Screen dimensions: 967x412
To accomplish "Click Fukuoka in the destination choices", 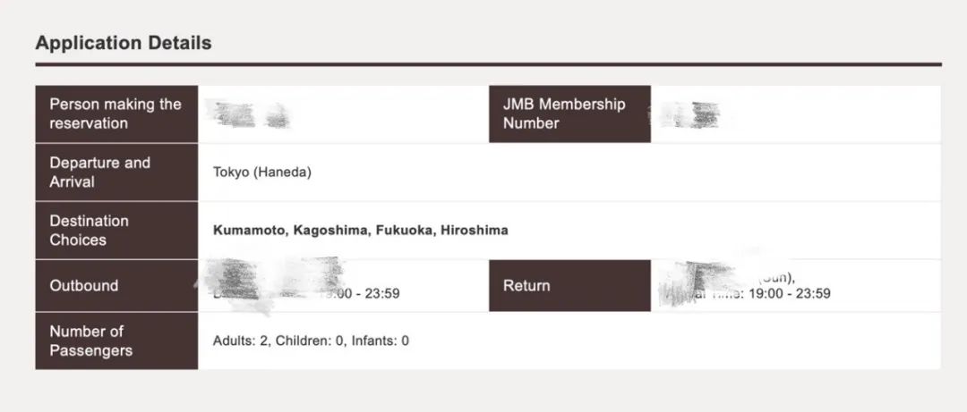I will click(x=406, y=231).
